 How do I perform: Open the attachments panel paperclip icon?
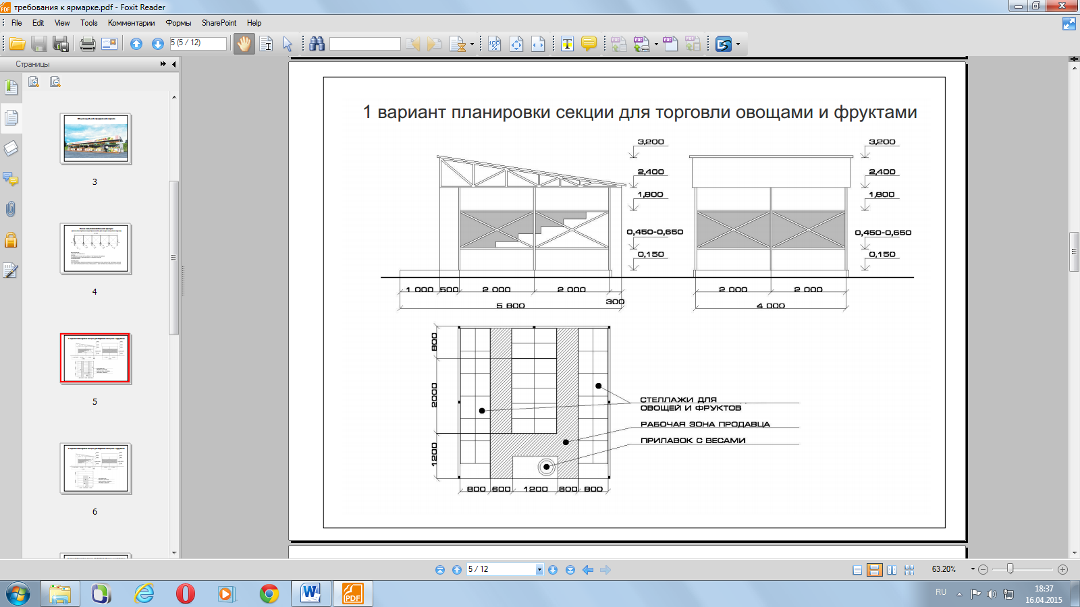10,209
